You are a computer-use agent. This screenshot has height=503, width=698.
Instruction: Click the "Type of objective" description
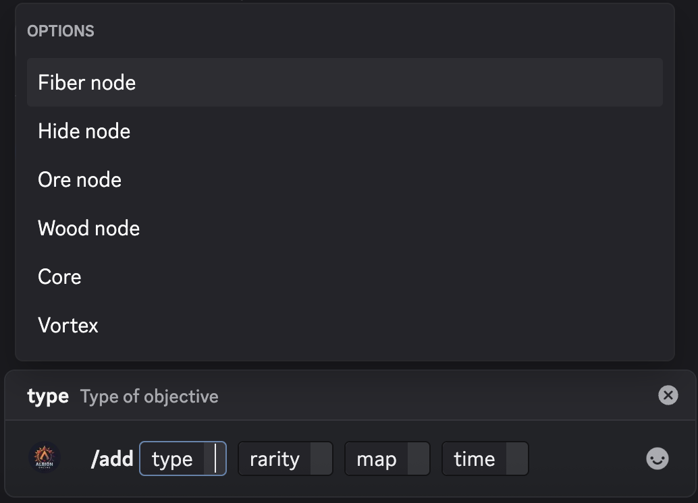[x=149, y=396]
